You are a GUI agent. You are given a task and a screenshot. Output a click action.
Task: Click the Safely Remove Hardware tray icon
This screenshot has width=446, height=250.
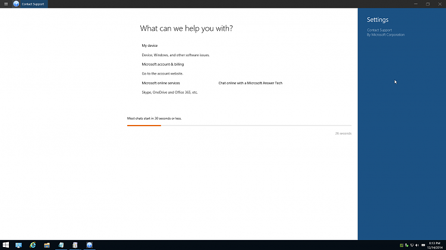[x=407, y=245]
